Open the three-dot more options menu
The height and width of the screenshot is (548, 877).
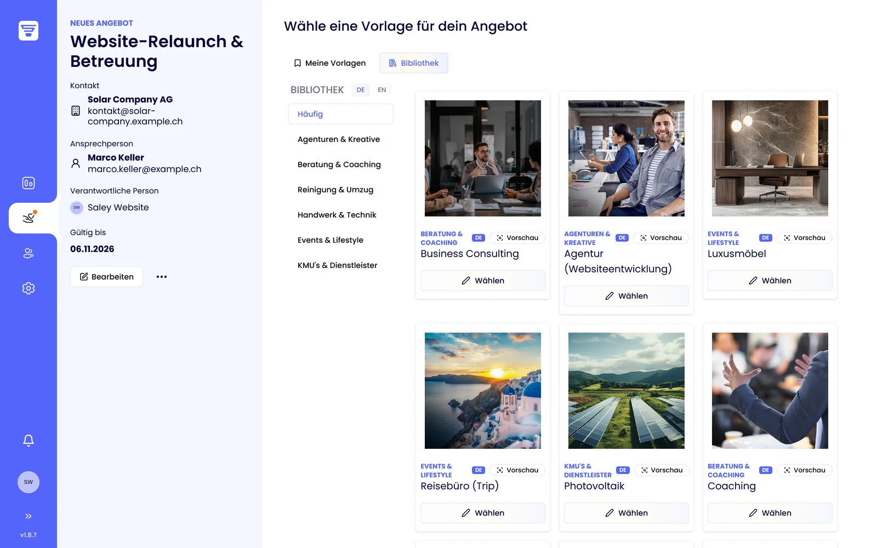(162, 277)
